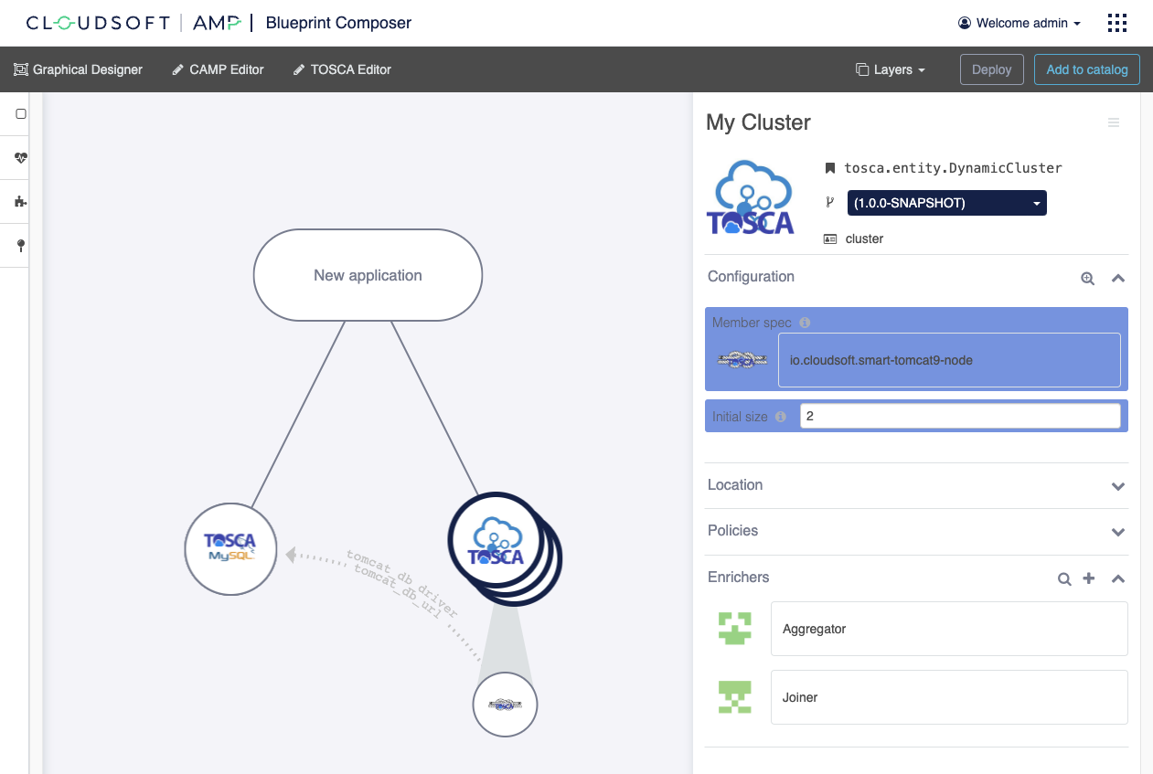This screenshot has width=1153, height=774.
Task: Click the bookmark icon beside DynamicCluster type
Action: click(x=830, y=168)
